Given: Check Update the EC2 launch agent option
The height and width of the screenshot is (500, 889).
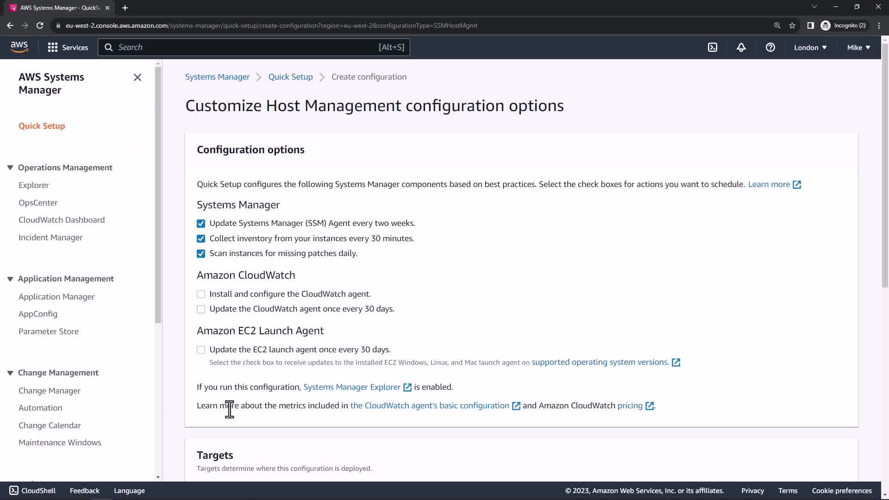Looking at the screenshot, I should click(x=201, y=350).
